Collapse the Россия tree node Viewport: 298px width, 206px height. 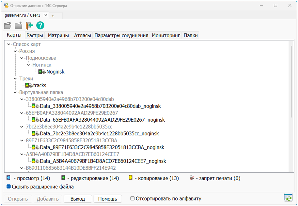click(x=15, y=51)
